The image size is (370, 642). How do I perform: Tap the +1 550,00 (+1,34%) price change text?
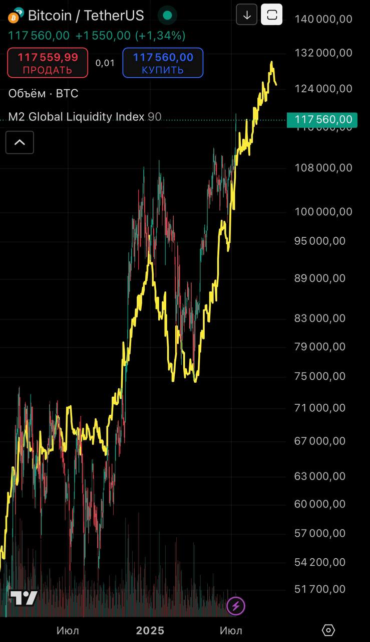click(x=130, y=36)
